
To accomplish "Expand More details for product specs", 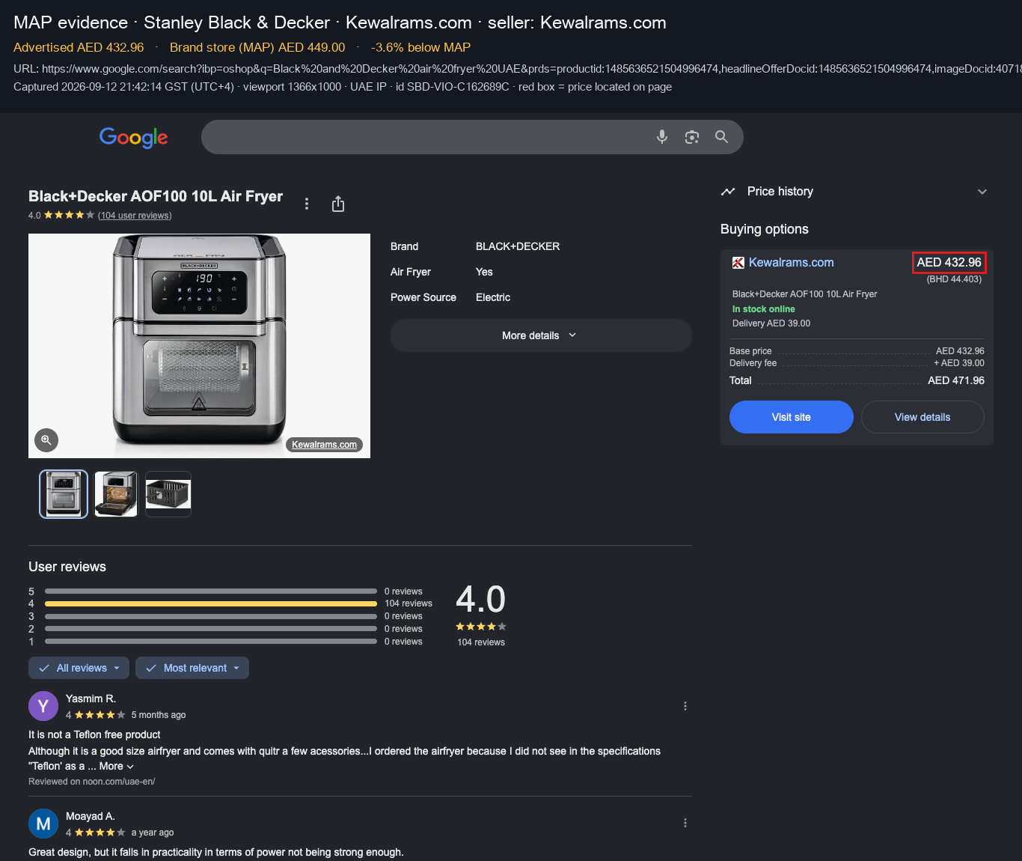I will 541,335.
